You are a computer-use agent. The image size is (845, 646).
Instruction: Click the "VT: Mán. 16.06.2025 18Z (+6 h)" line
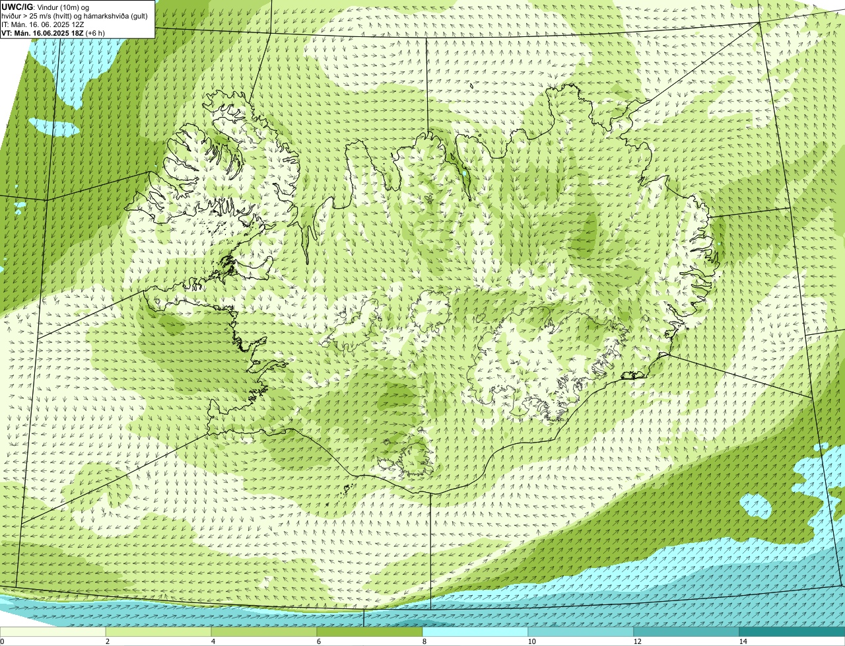53,32
